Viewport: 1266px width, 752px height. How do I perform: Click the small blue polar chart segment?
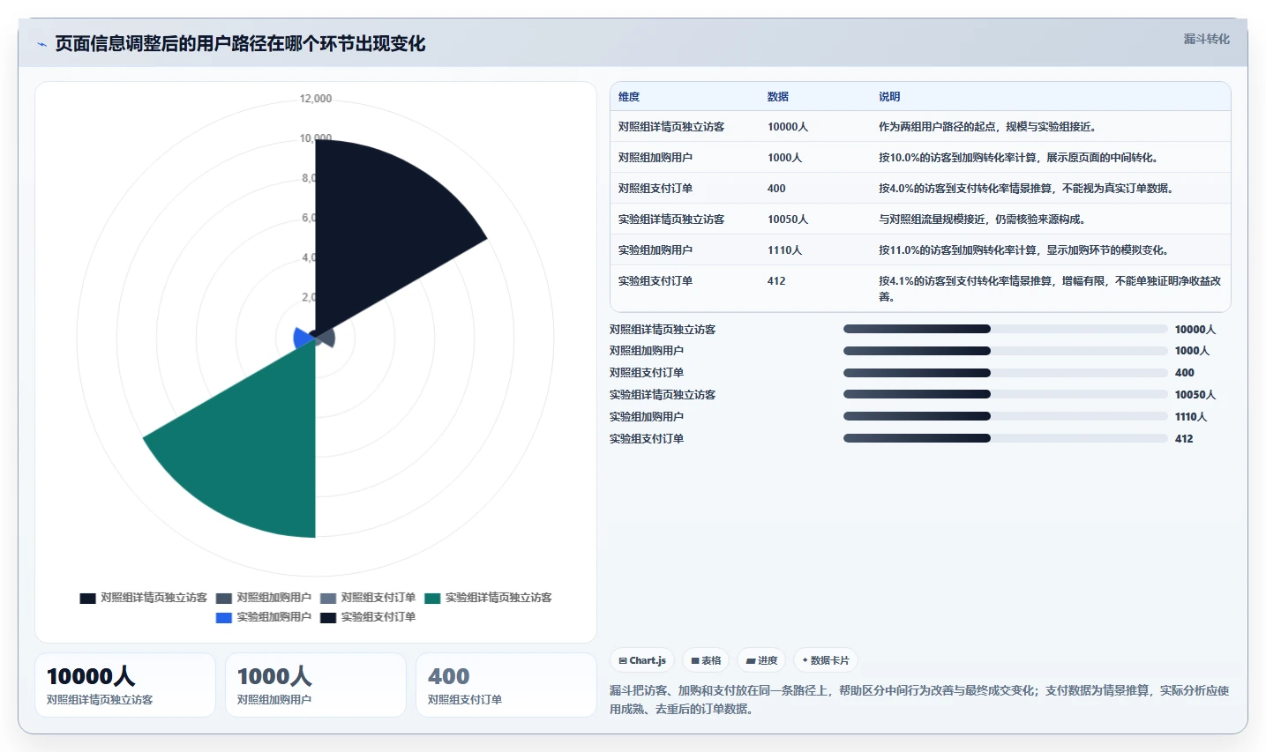(x=304, y=338)
